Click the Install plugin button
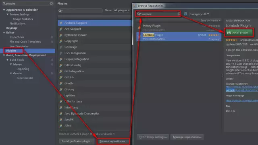258x145 pixels. pyautogui.click(x=239, y=33)
